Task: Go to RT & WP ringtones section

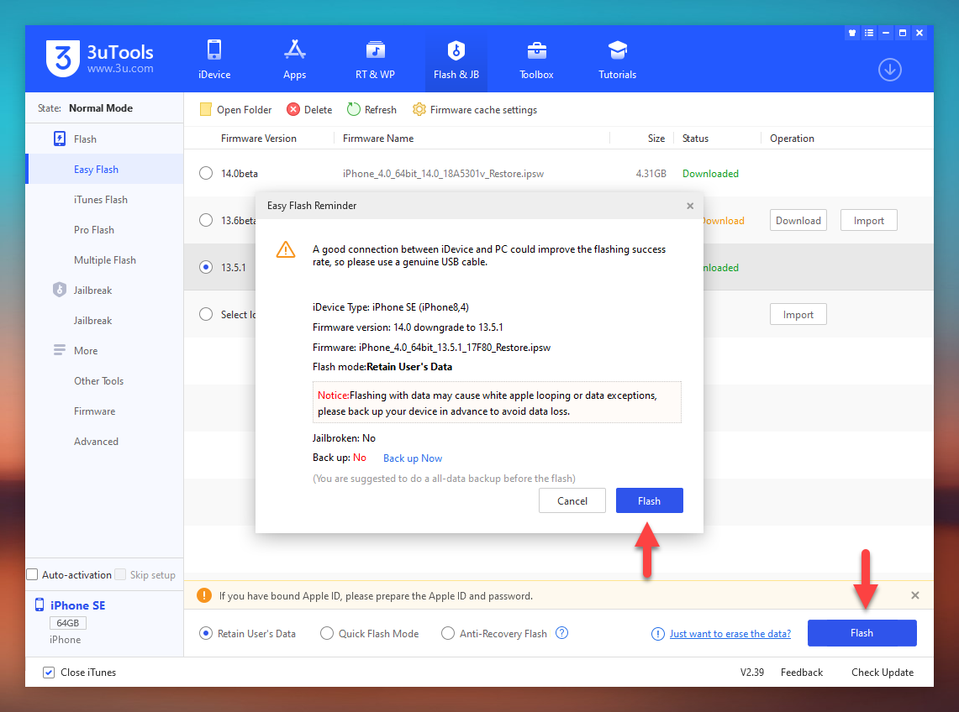Action: [x=375, y=59]
